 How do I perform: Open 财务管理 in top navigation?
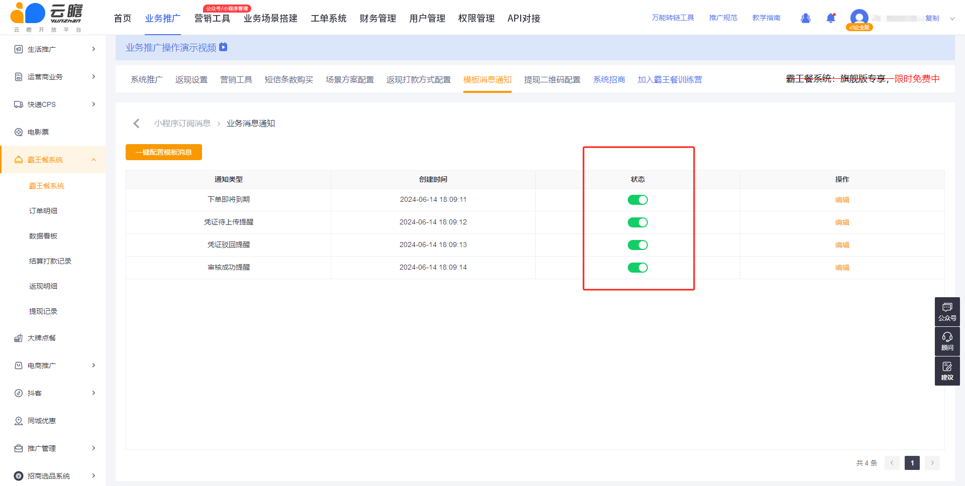click(378, 19)
